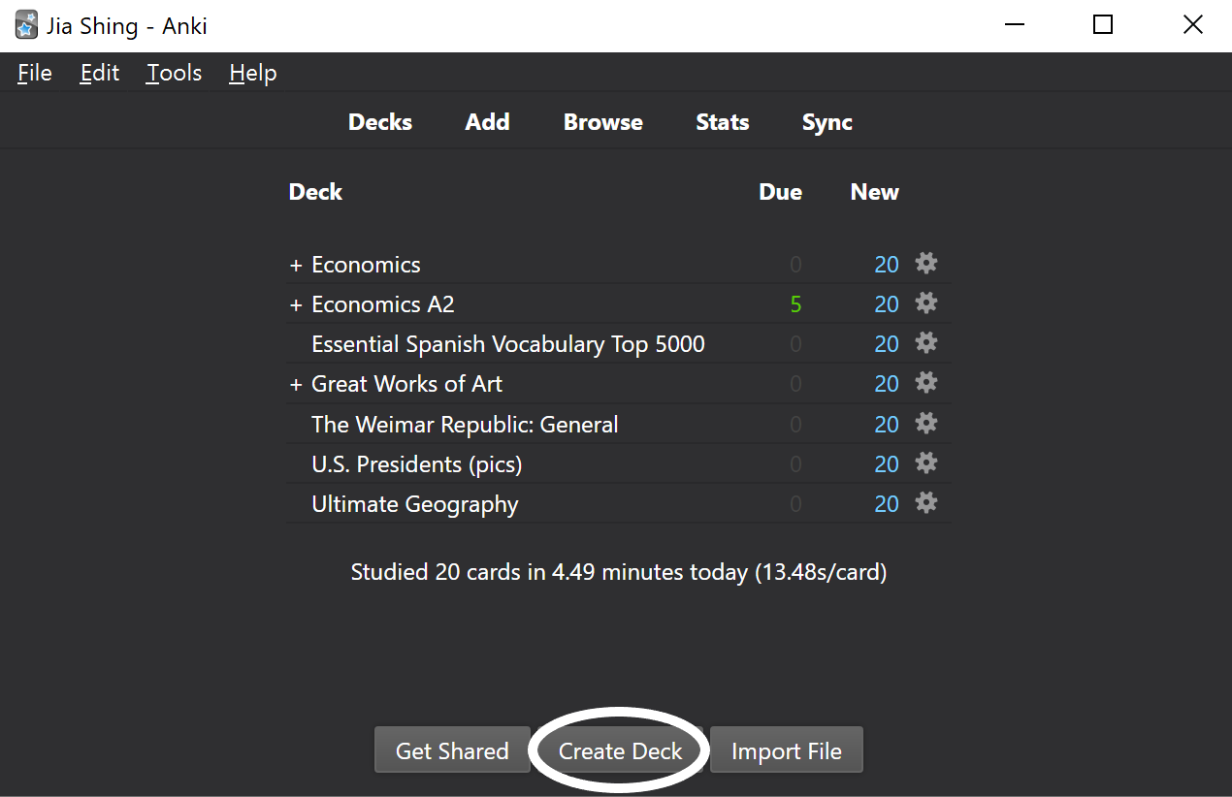
Task: Expand the Economics A2 deck
Action: [x=296, y=304]
